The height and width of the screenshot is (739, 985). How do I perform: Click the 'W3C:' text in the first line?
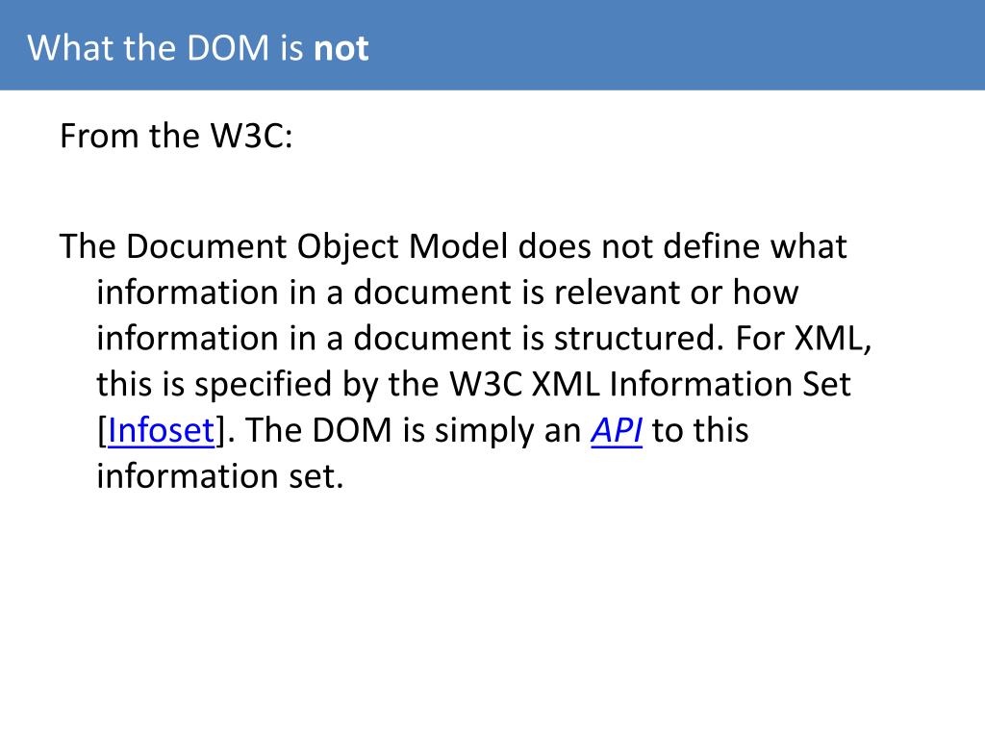(251, 136)
